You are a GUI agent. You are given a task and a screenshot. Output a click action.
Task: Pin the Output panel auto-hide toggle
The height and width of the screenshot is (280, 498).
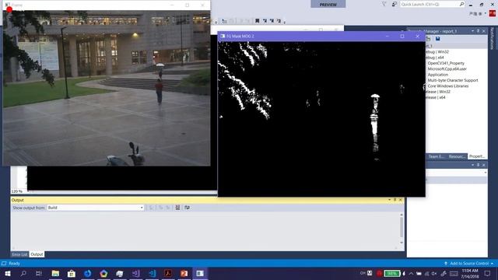click(x=395, y=200)
